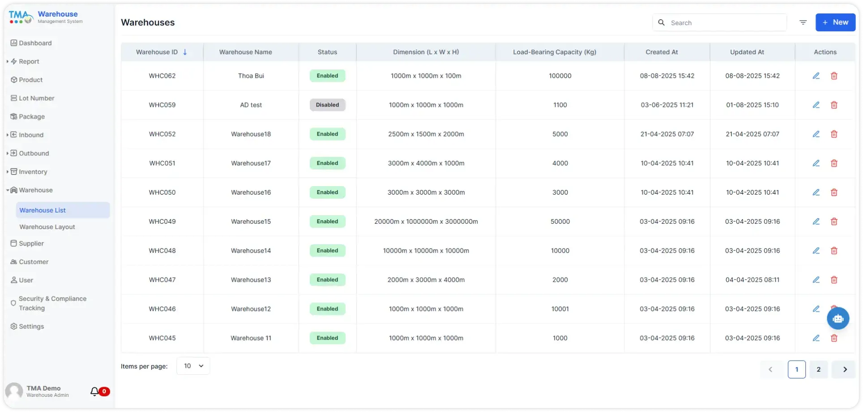This screenshot has height=412, width=863.
Task: Go to the Dashboard menu item
Action: point(35,43)
